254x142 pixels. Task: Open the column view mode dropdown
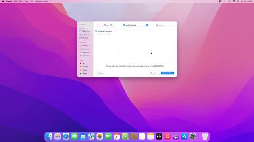coord(106,25)
